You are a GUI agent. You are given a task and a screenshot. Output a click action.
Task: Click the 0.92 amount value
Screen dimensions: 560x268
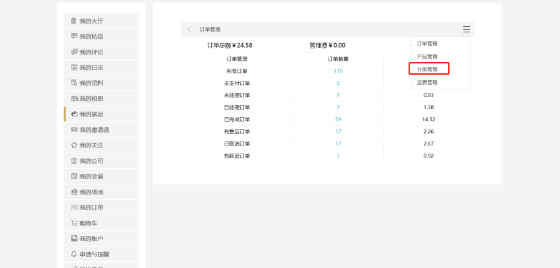tap(428, 156)
